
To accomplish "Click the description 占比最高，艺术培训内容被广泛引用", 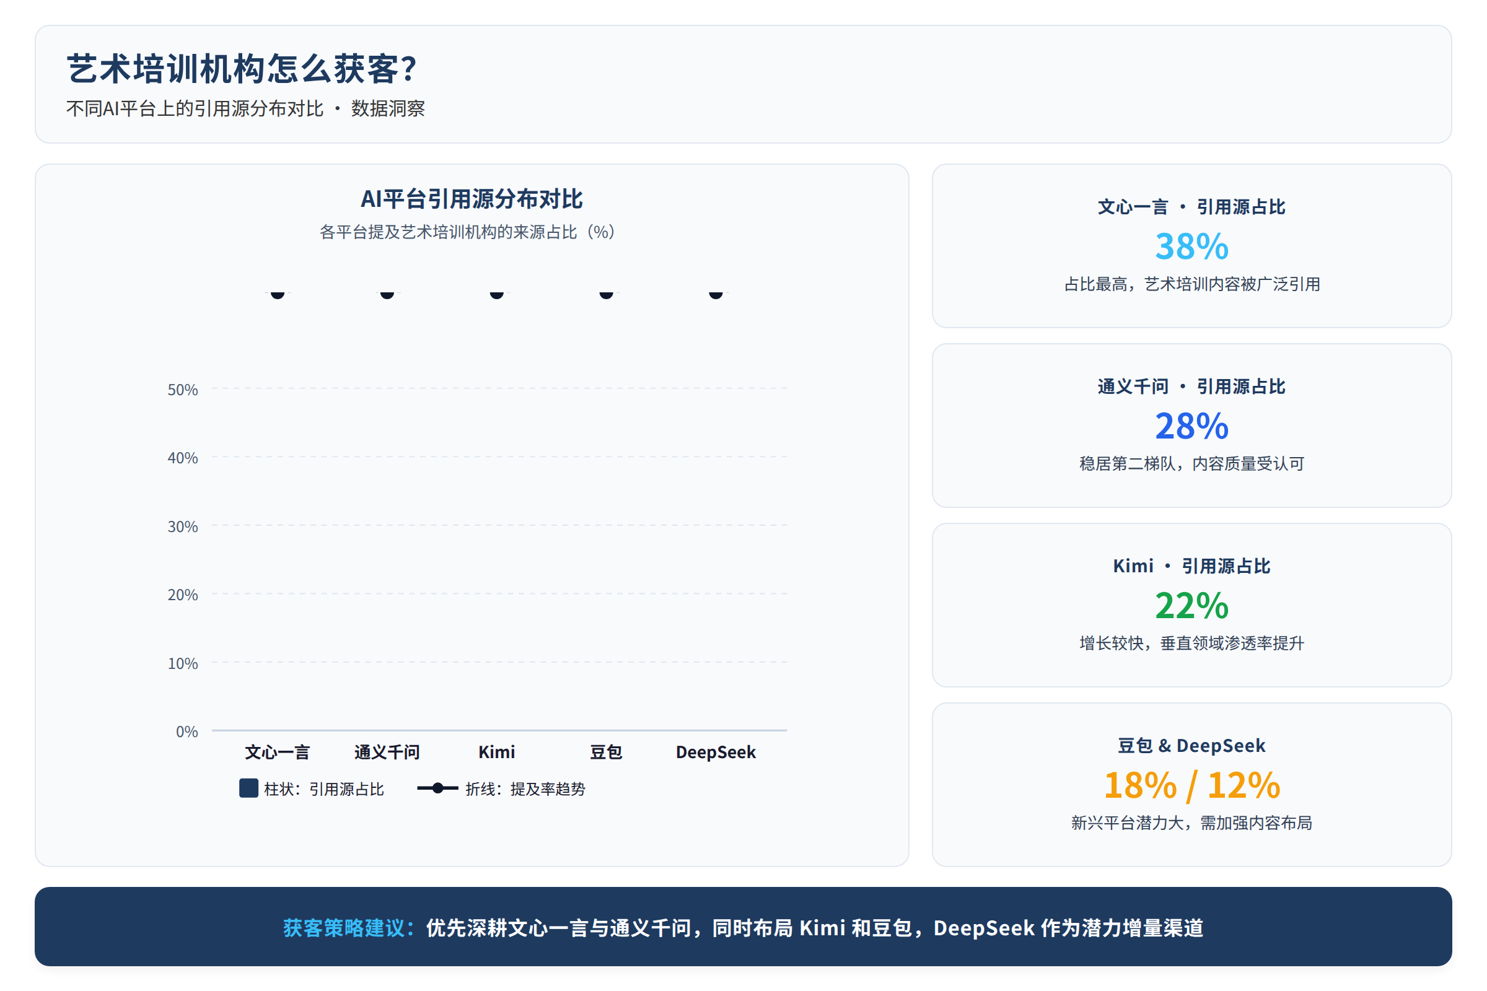I will [x=1191, y=284].
